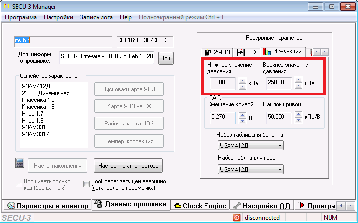Open the Check Engine tab
The image size is (358, 223).
[199, 206]
